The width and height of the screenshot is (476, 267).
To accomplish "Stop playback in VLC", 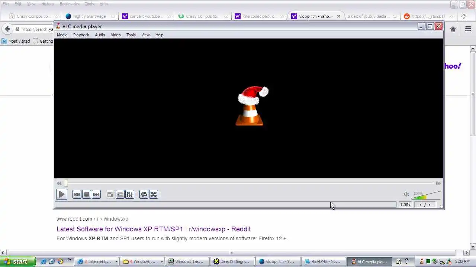I will pyautogui.click(x=87, y=194).
